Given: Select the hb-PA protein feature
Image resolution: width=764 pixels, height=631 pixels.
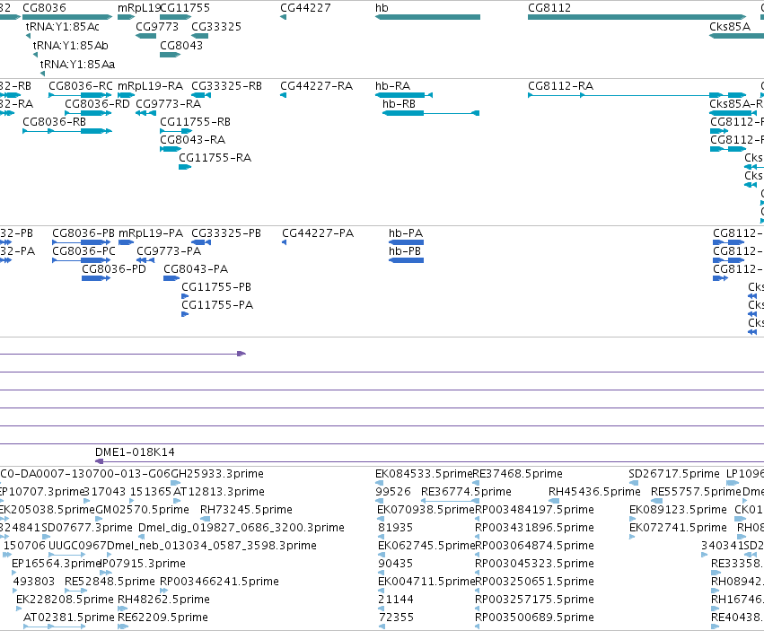Looking at the screenshot, I should [x=407, y=242].
